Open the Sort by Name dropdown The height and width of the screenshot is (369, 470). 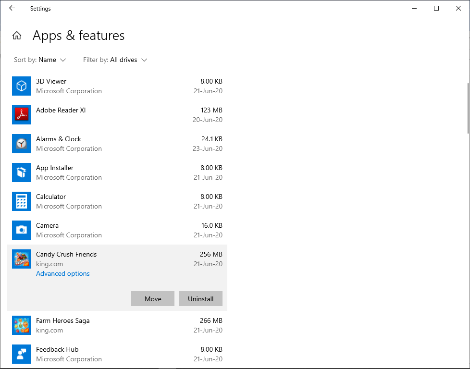coord(40,60)
